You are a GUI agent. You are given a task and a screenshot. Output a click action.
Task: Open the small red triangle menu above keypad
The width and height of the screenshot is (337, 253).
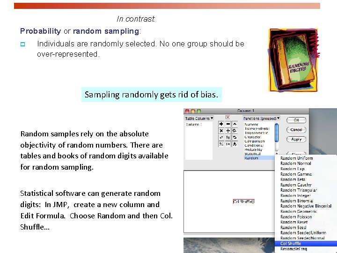(227, 117)
